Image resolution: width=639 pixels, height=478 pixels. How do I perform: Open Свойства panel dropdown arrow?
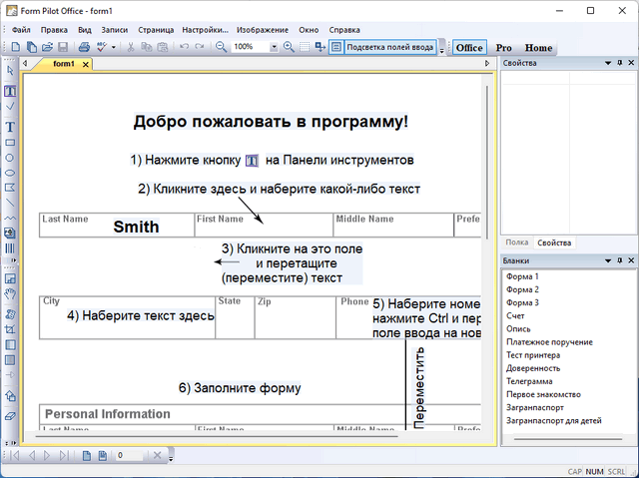click(x=607, y=63)
